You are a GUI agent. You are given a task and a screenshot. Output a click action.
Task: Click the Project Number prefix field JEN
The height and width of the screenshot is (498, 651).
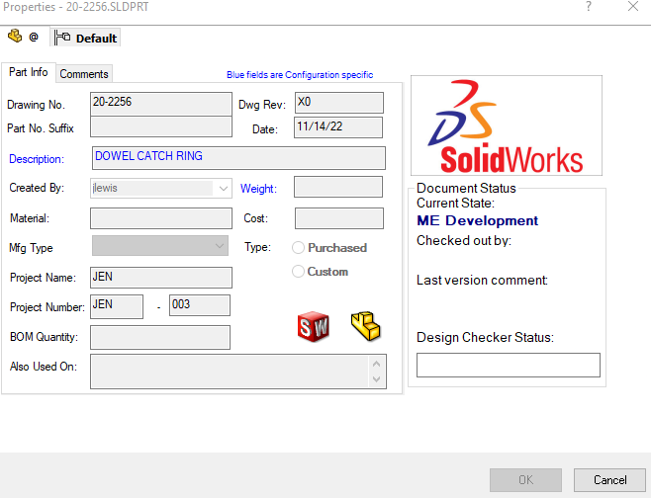coord(117,306)
